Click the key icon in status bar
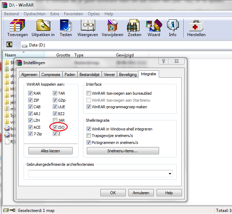Screen dimensions: 232x214 tap(13, 210)
